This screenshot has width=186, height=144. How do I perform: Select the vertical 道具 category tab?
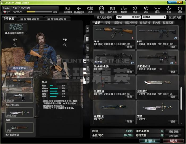pos(87,68)
